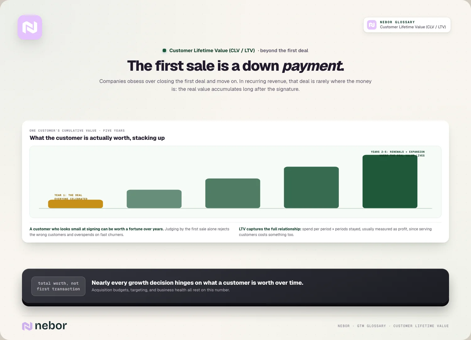471x340 pixels.
Task: Click 'Nearly every growth decision hinges' banner text
Action: [198, 283]
